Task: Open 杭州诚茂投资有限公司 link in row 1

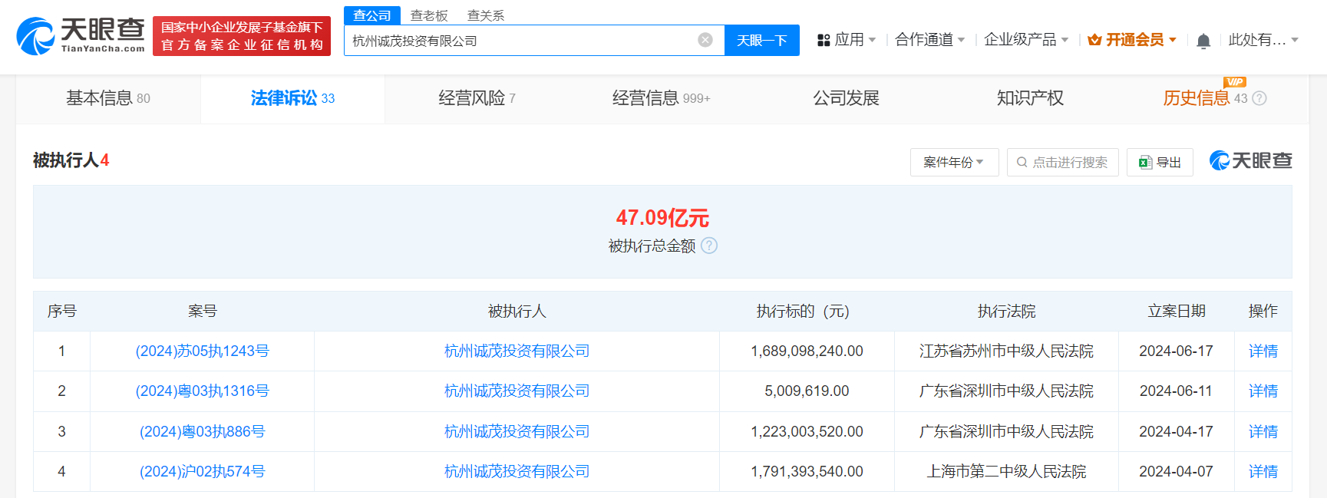Action: click(x=517, y=351)
